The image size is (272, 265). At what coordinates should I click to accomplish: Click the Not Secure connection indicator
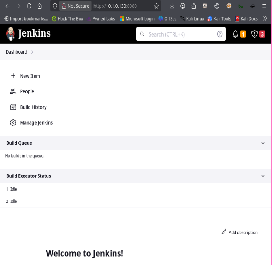[x=75, y=6]
